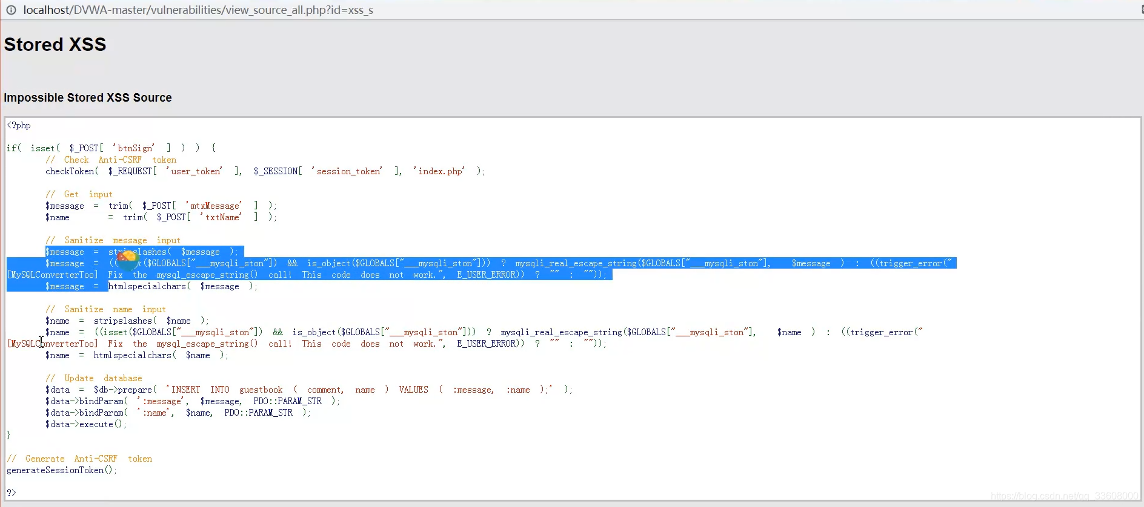
Task: Click generateSessionToken() line
Action: (x=62, y=470)
